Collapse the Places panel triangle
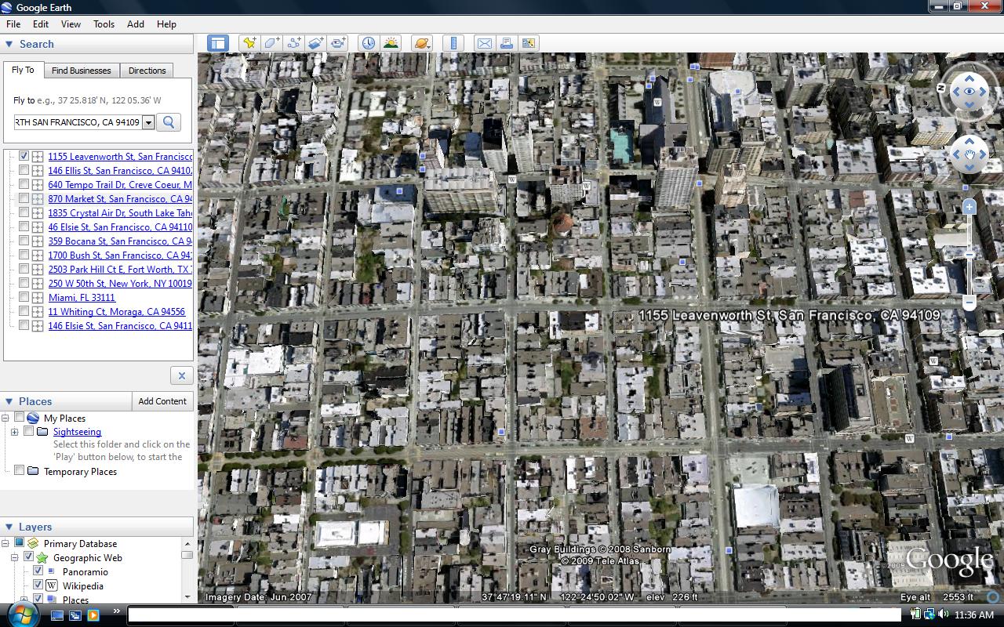 click(9, 401)
